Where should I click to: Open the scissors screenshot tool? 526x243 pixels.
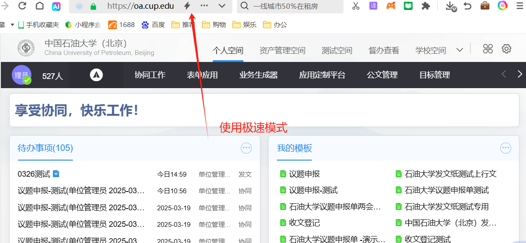tap(356, 6)
